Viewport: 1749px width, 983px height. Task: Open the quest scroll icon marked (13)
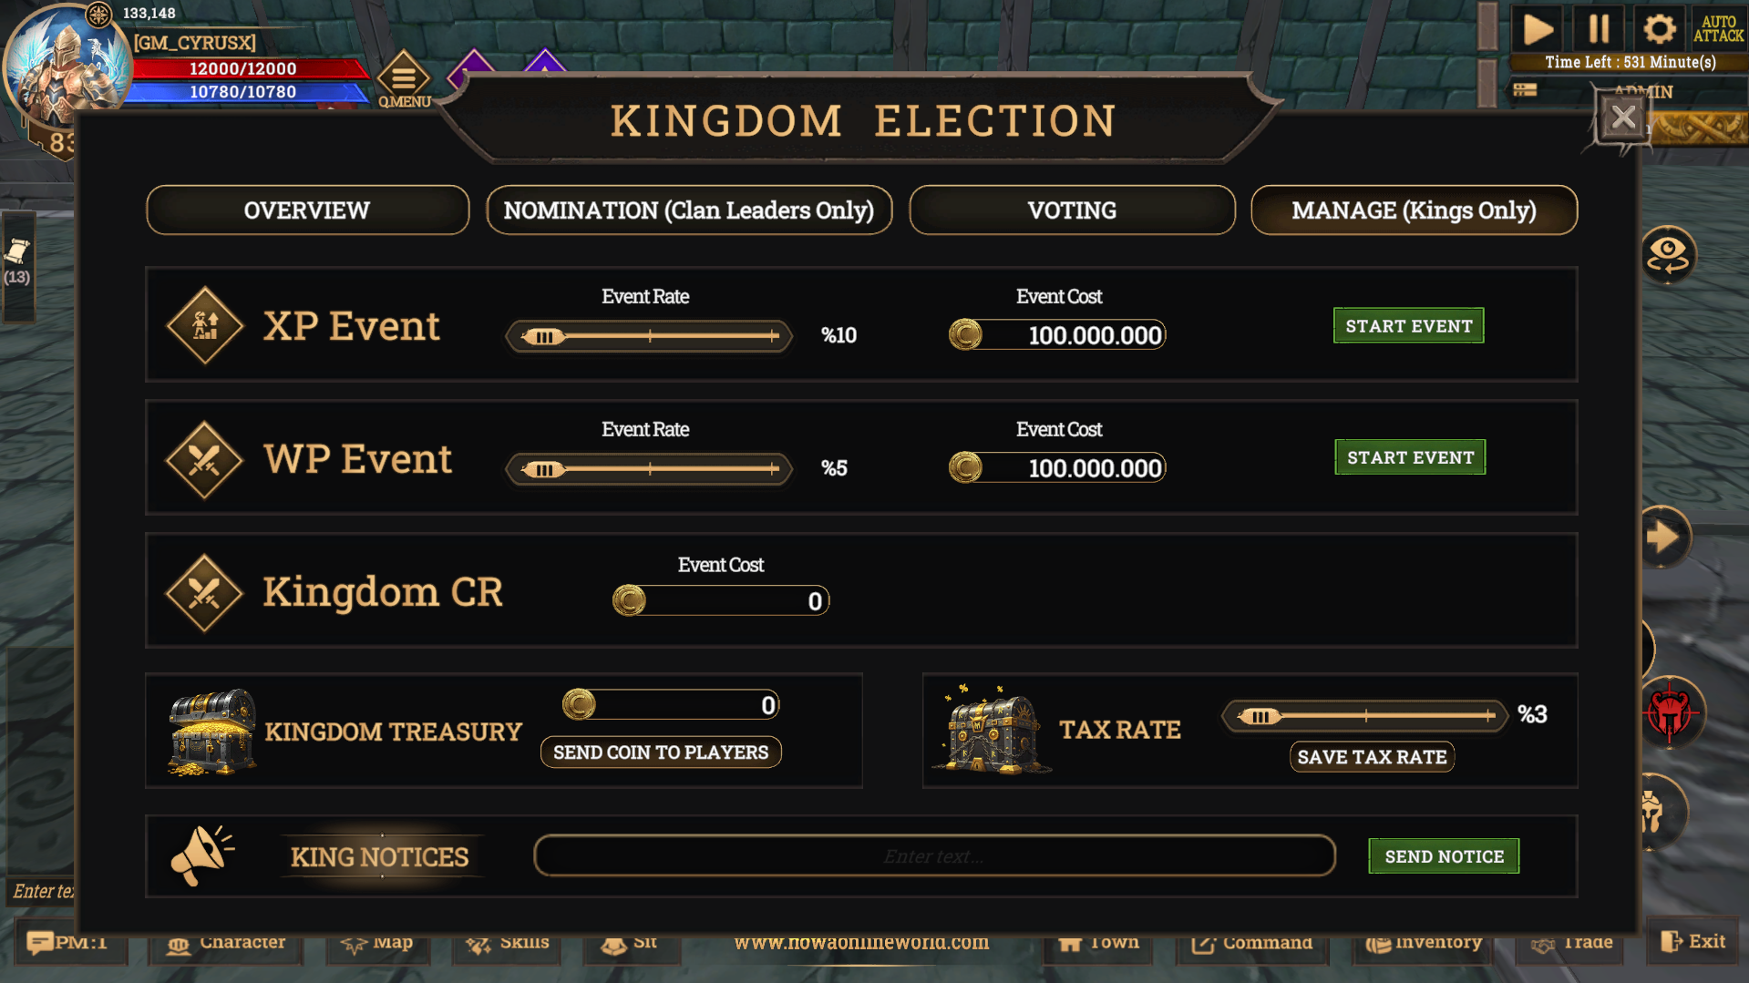[17, 262]
